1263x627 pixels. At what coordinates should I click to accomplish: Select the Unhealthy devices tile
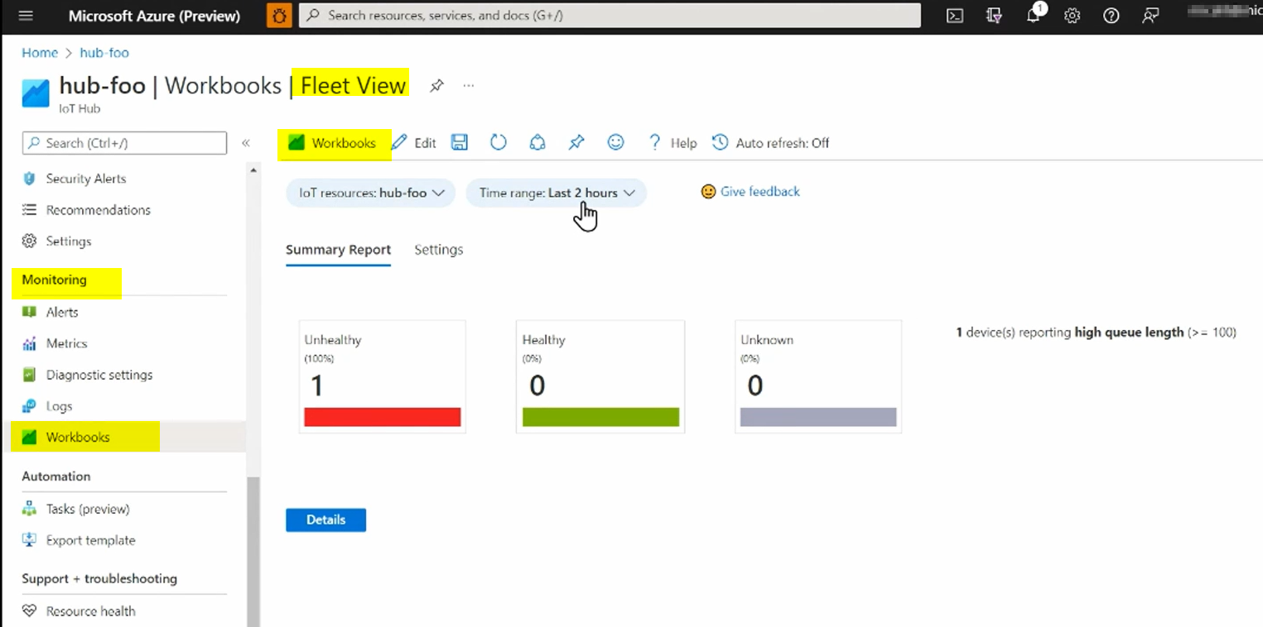click(x=383, y=377)
